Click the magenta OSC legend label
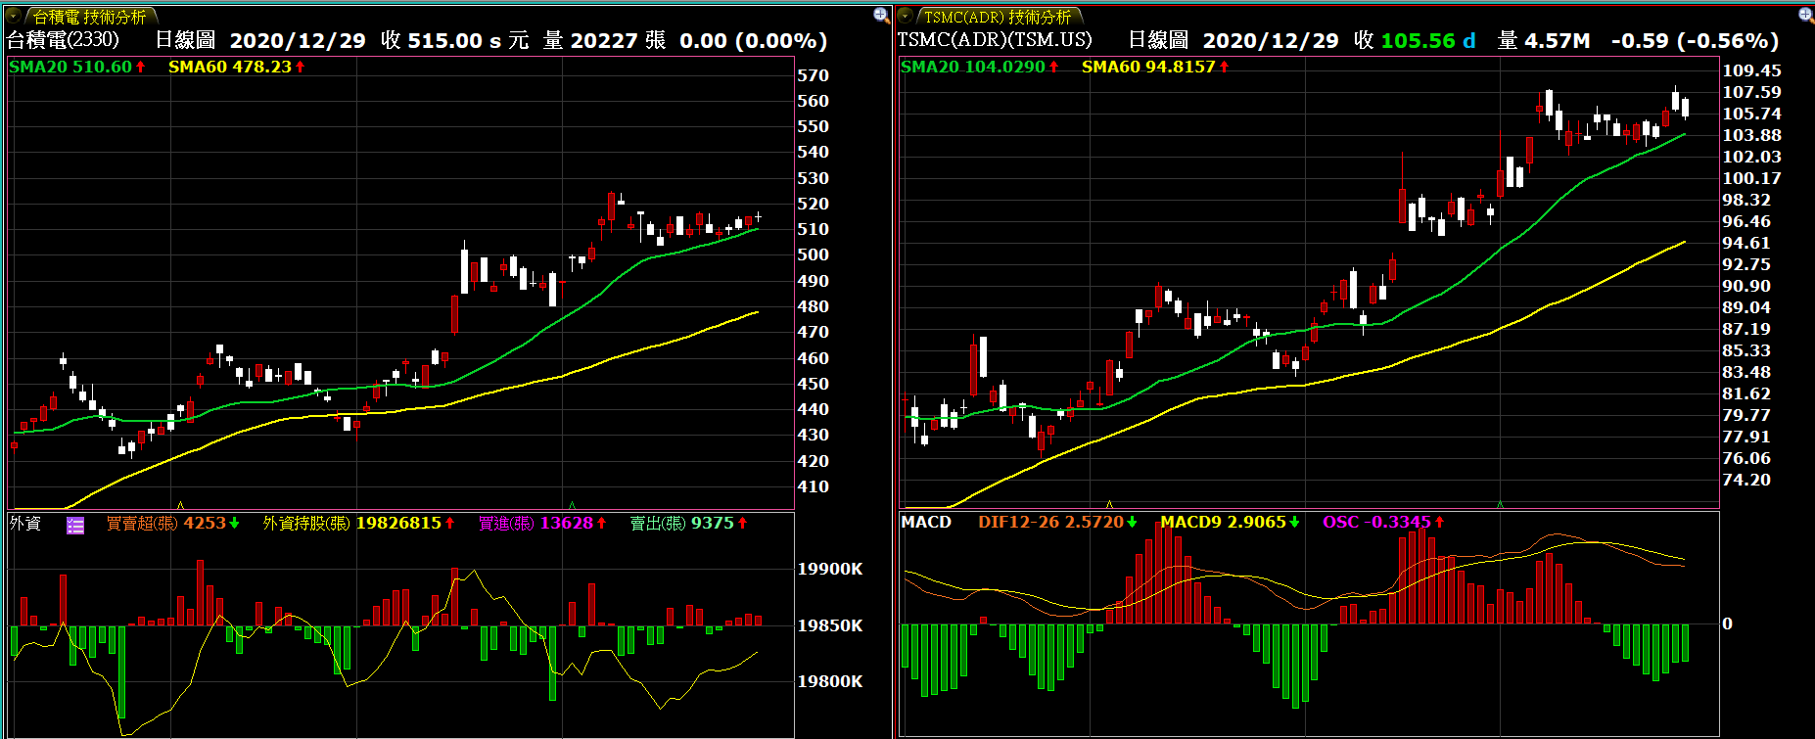Viewport: 1815px width, 739px height. (x=1375, y=522)
